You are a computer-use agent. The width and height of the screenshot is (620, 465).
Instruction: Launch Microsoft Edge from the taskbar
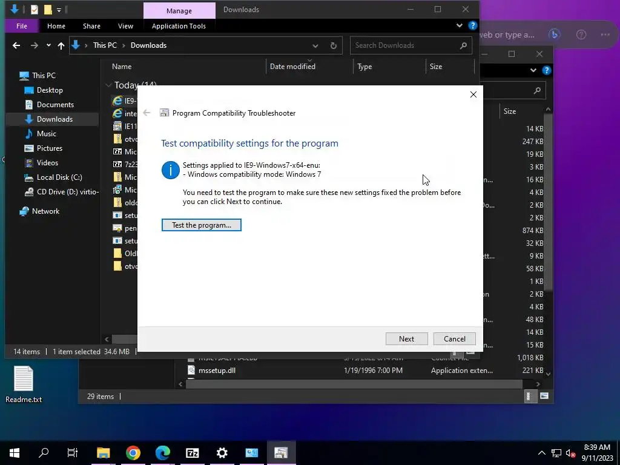[162, 453]
